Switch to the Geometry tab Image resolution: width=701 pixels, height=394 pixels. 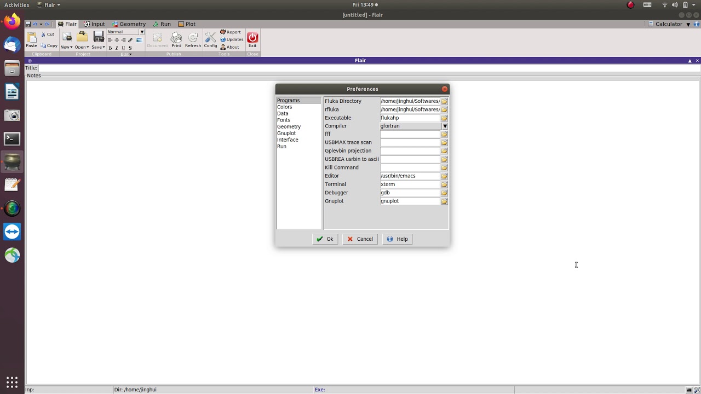129,24
